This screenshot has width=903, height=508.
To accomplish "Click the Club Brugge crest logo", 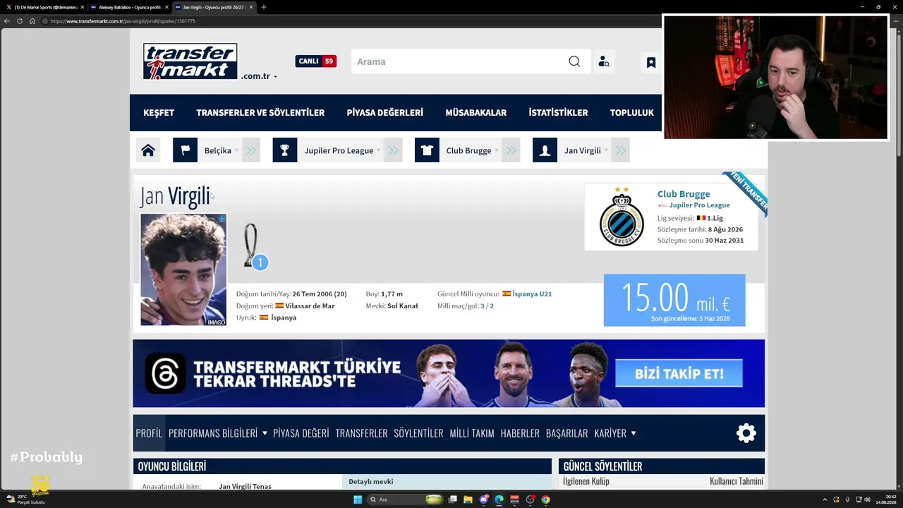I will tap(622, 217).
